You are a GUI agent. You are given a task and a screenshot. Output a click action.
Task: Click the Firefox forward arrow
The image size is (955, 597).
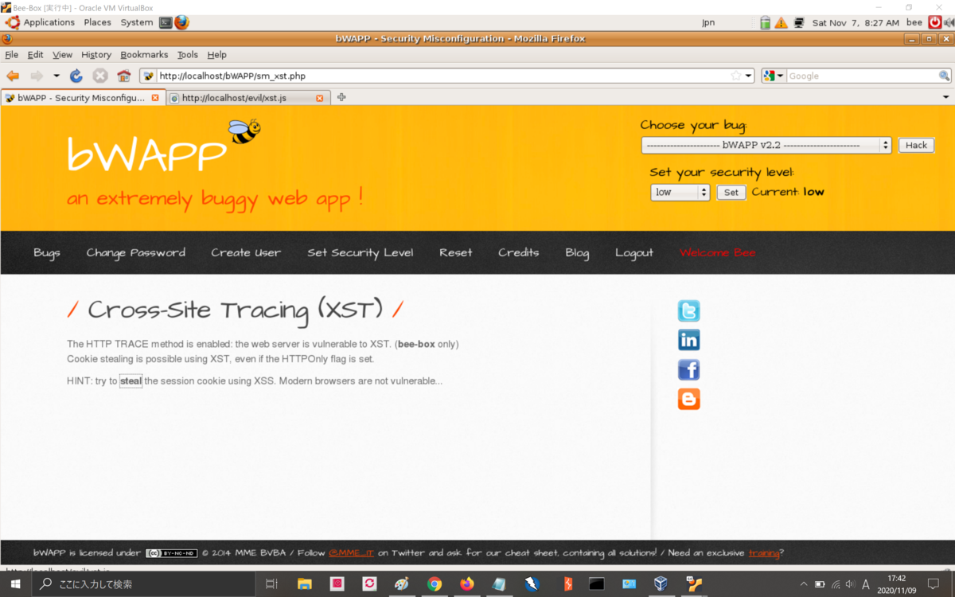(37, 76)
